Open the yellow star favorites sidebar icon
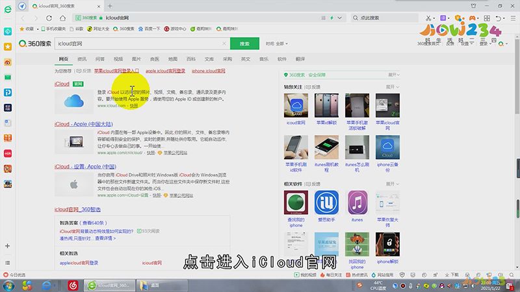The height and width of the screenshot is (292, 520). (x=8, y=47)
